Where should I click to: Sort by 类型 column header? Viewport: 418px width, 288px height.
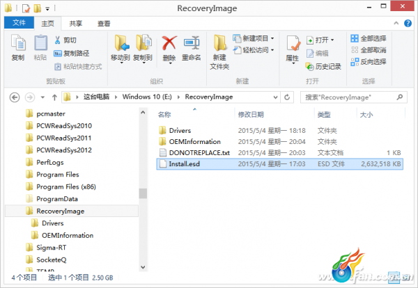point(324,115)
